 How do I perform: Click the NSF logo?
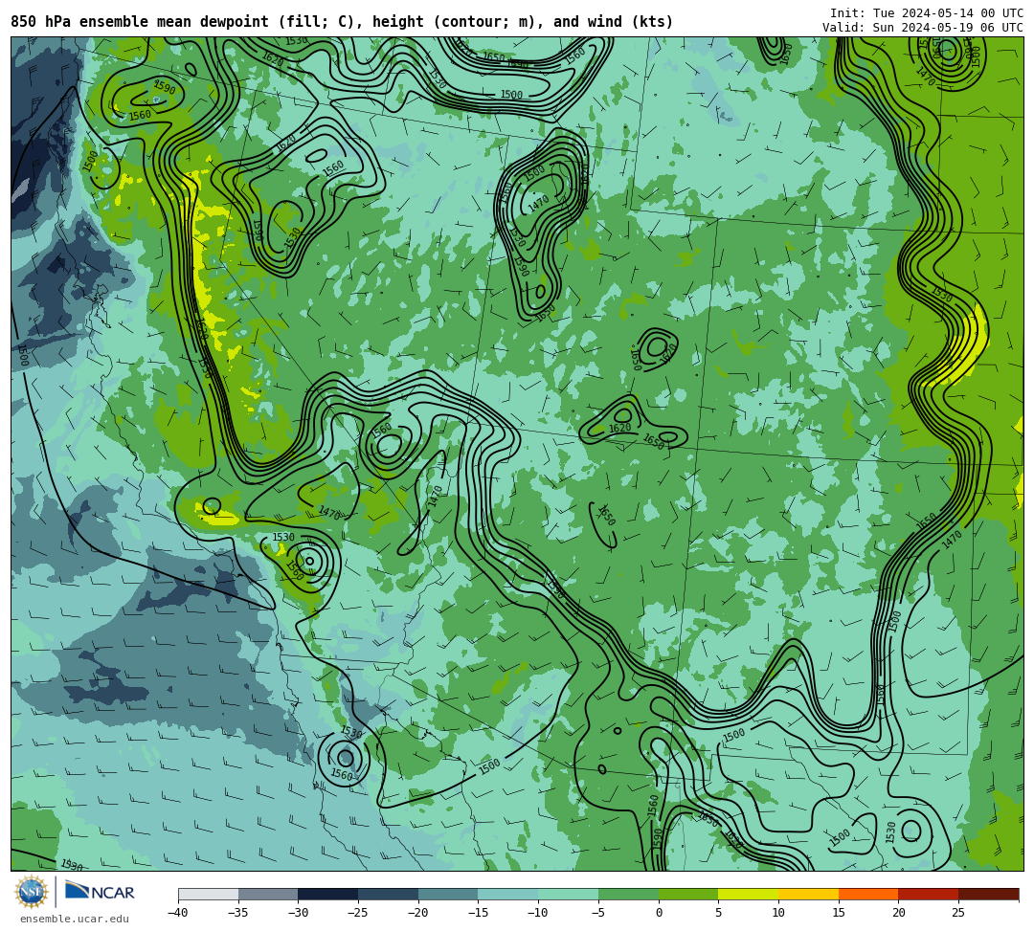pyautogui.click(x=32, y=892)
